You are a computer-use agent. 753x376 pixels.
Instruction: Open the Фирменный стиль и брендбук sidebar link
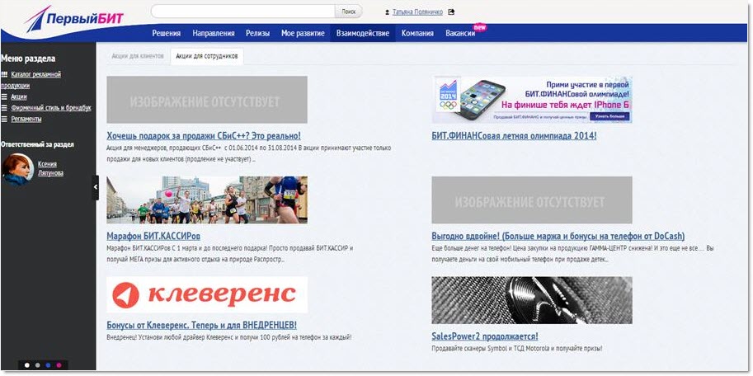[x=51, y=108]
